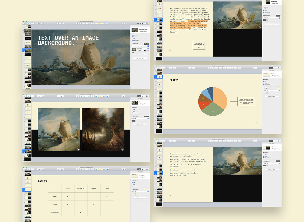Collapse Background section in the Charts window
The height and width of the screenshot is (222, 304).
263,88
